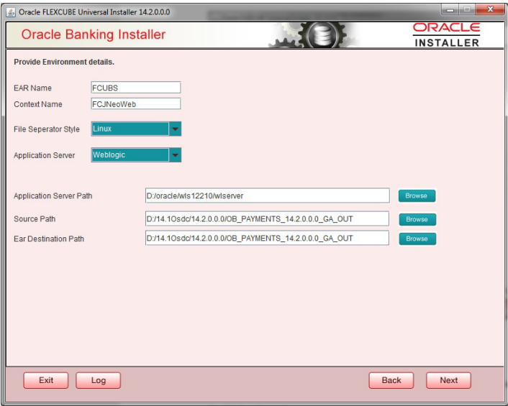
Task: Go Back to previous installer step
Action: point(391,380)
